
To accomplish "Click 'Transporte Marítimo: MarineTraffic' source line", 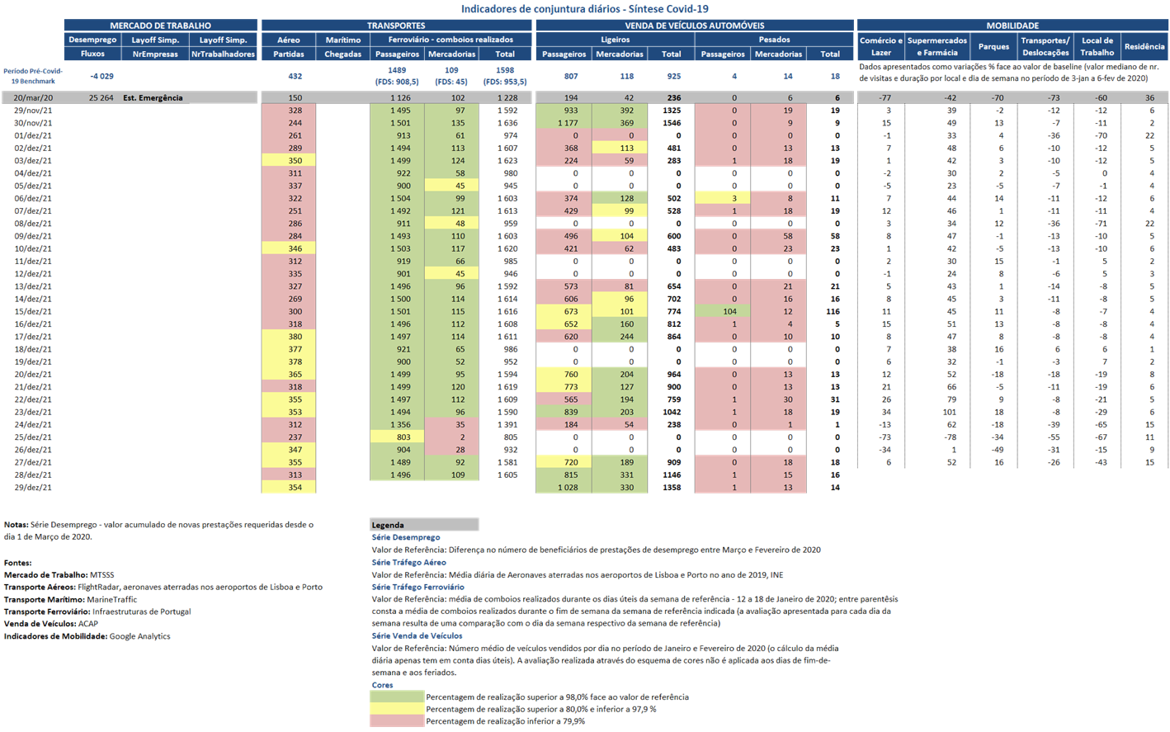I will click(x=70, y=599).
